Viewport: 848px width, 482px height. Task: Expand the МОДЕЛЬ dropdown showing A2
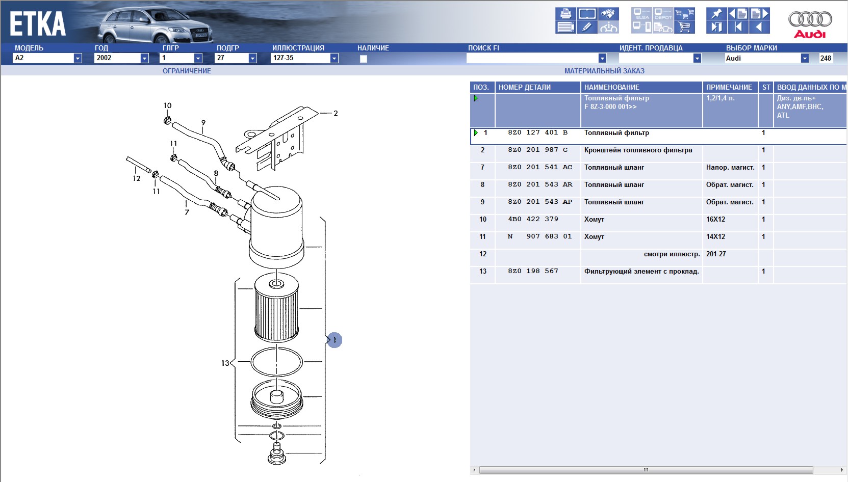[78, 58]
